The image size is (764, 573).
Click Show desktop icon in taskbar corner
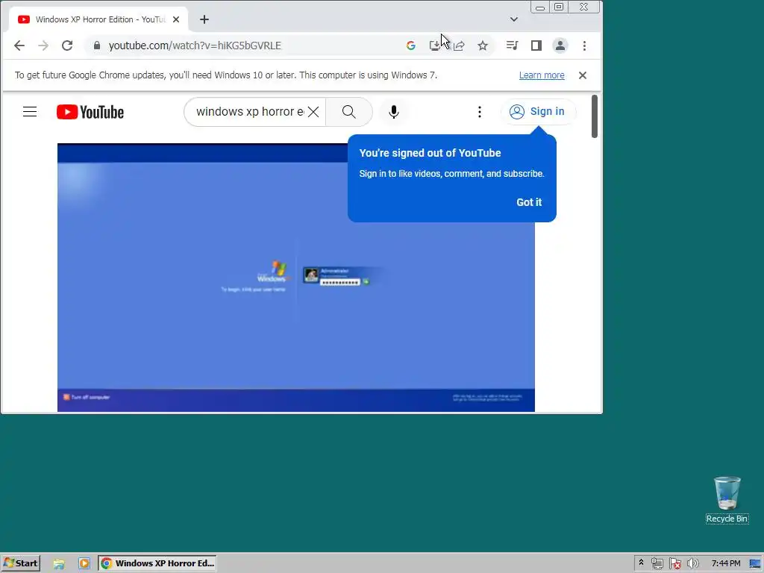pyautogui.click(x=756, y=563)
